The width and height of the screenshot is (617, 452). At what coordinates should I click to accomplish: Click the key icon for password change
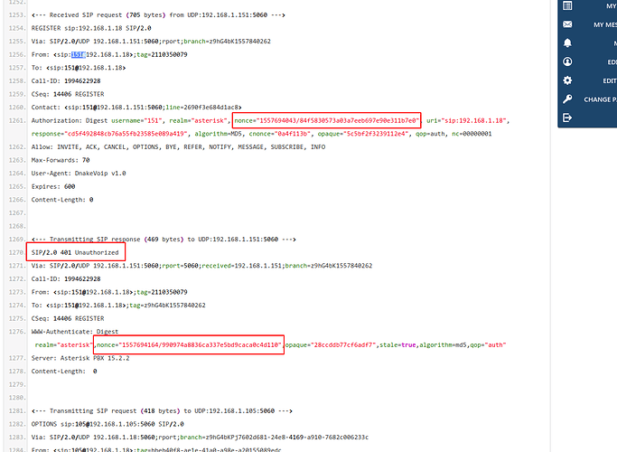[x=567, y=99]
